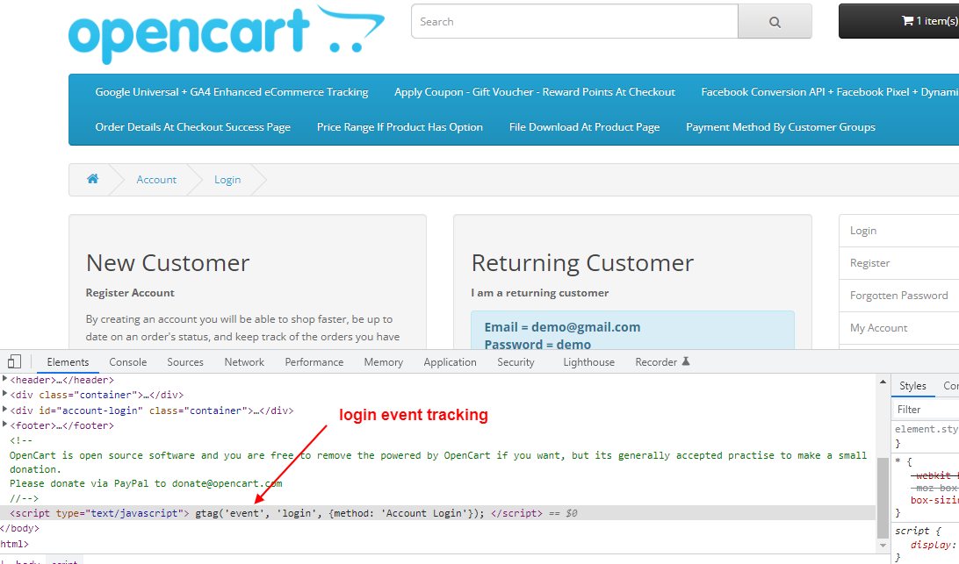This screenshot has width=959, height=564.
Task: Open the Styles pane tab
Action: coord(912,386)
